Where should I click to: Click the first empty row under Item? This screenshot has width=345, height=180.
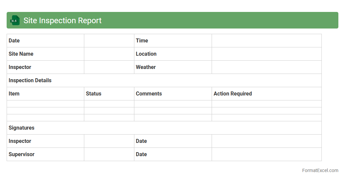point(45,104)
